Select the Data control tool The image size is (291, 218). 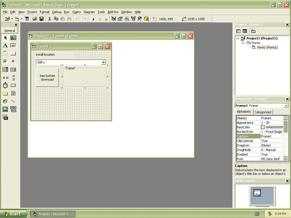13,109
